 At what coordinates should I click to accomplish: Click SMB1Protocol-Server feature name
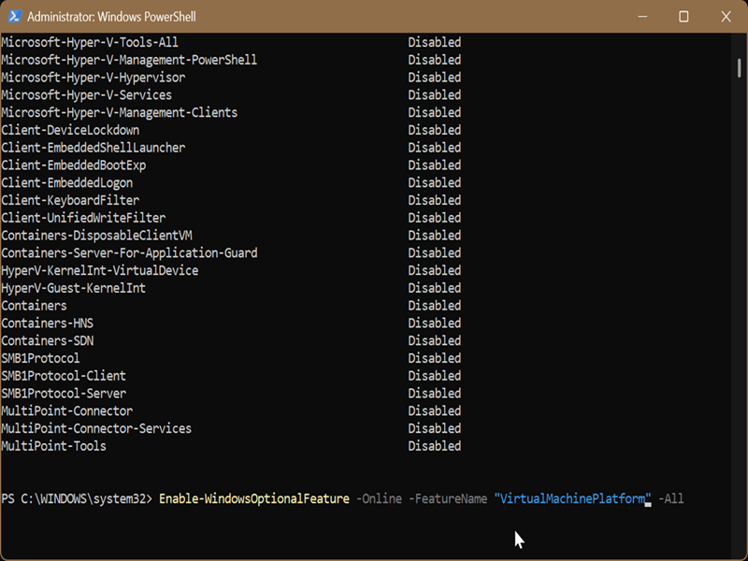coord(64,394)
